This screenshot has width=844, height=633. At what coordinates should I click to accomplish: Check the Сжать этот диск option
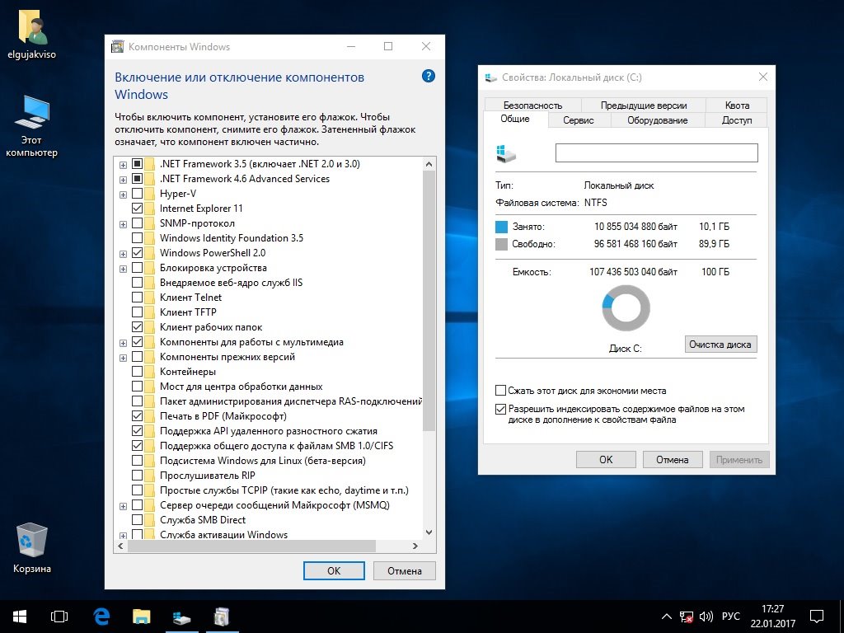(500, 391)
